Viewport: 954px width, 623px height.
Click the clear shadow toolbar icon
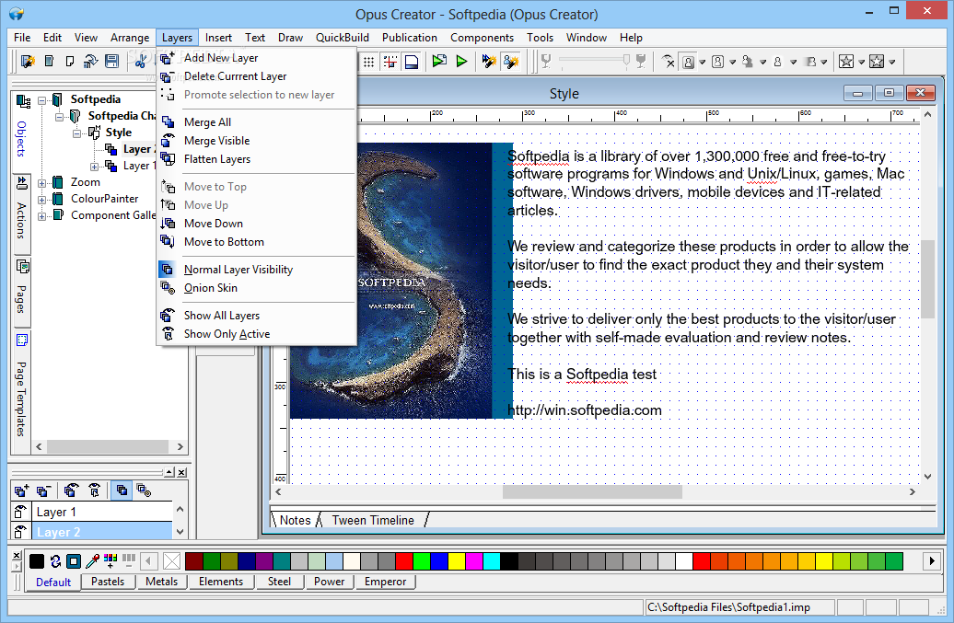pyautogui.click(x=669, y=62)
